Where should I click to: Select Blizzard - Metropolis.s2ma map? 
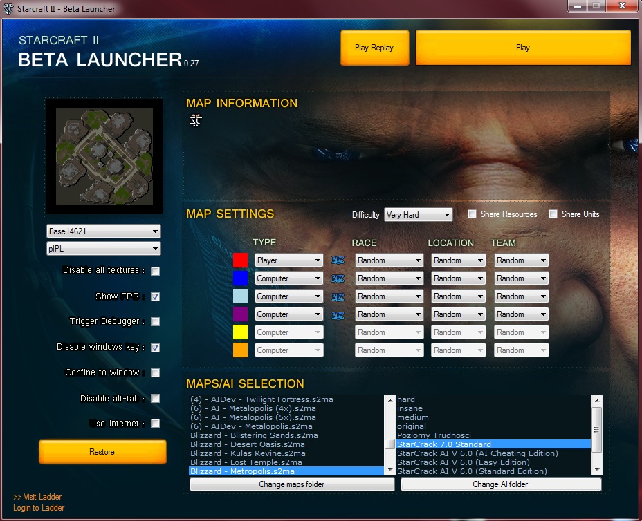click(x=286, y=471)
